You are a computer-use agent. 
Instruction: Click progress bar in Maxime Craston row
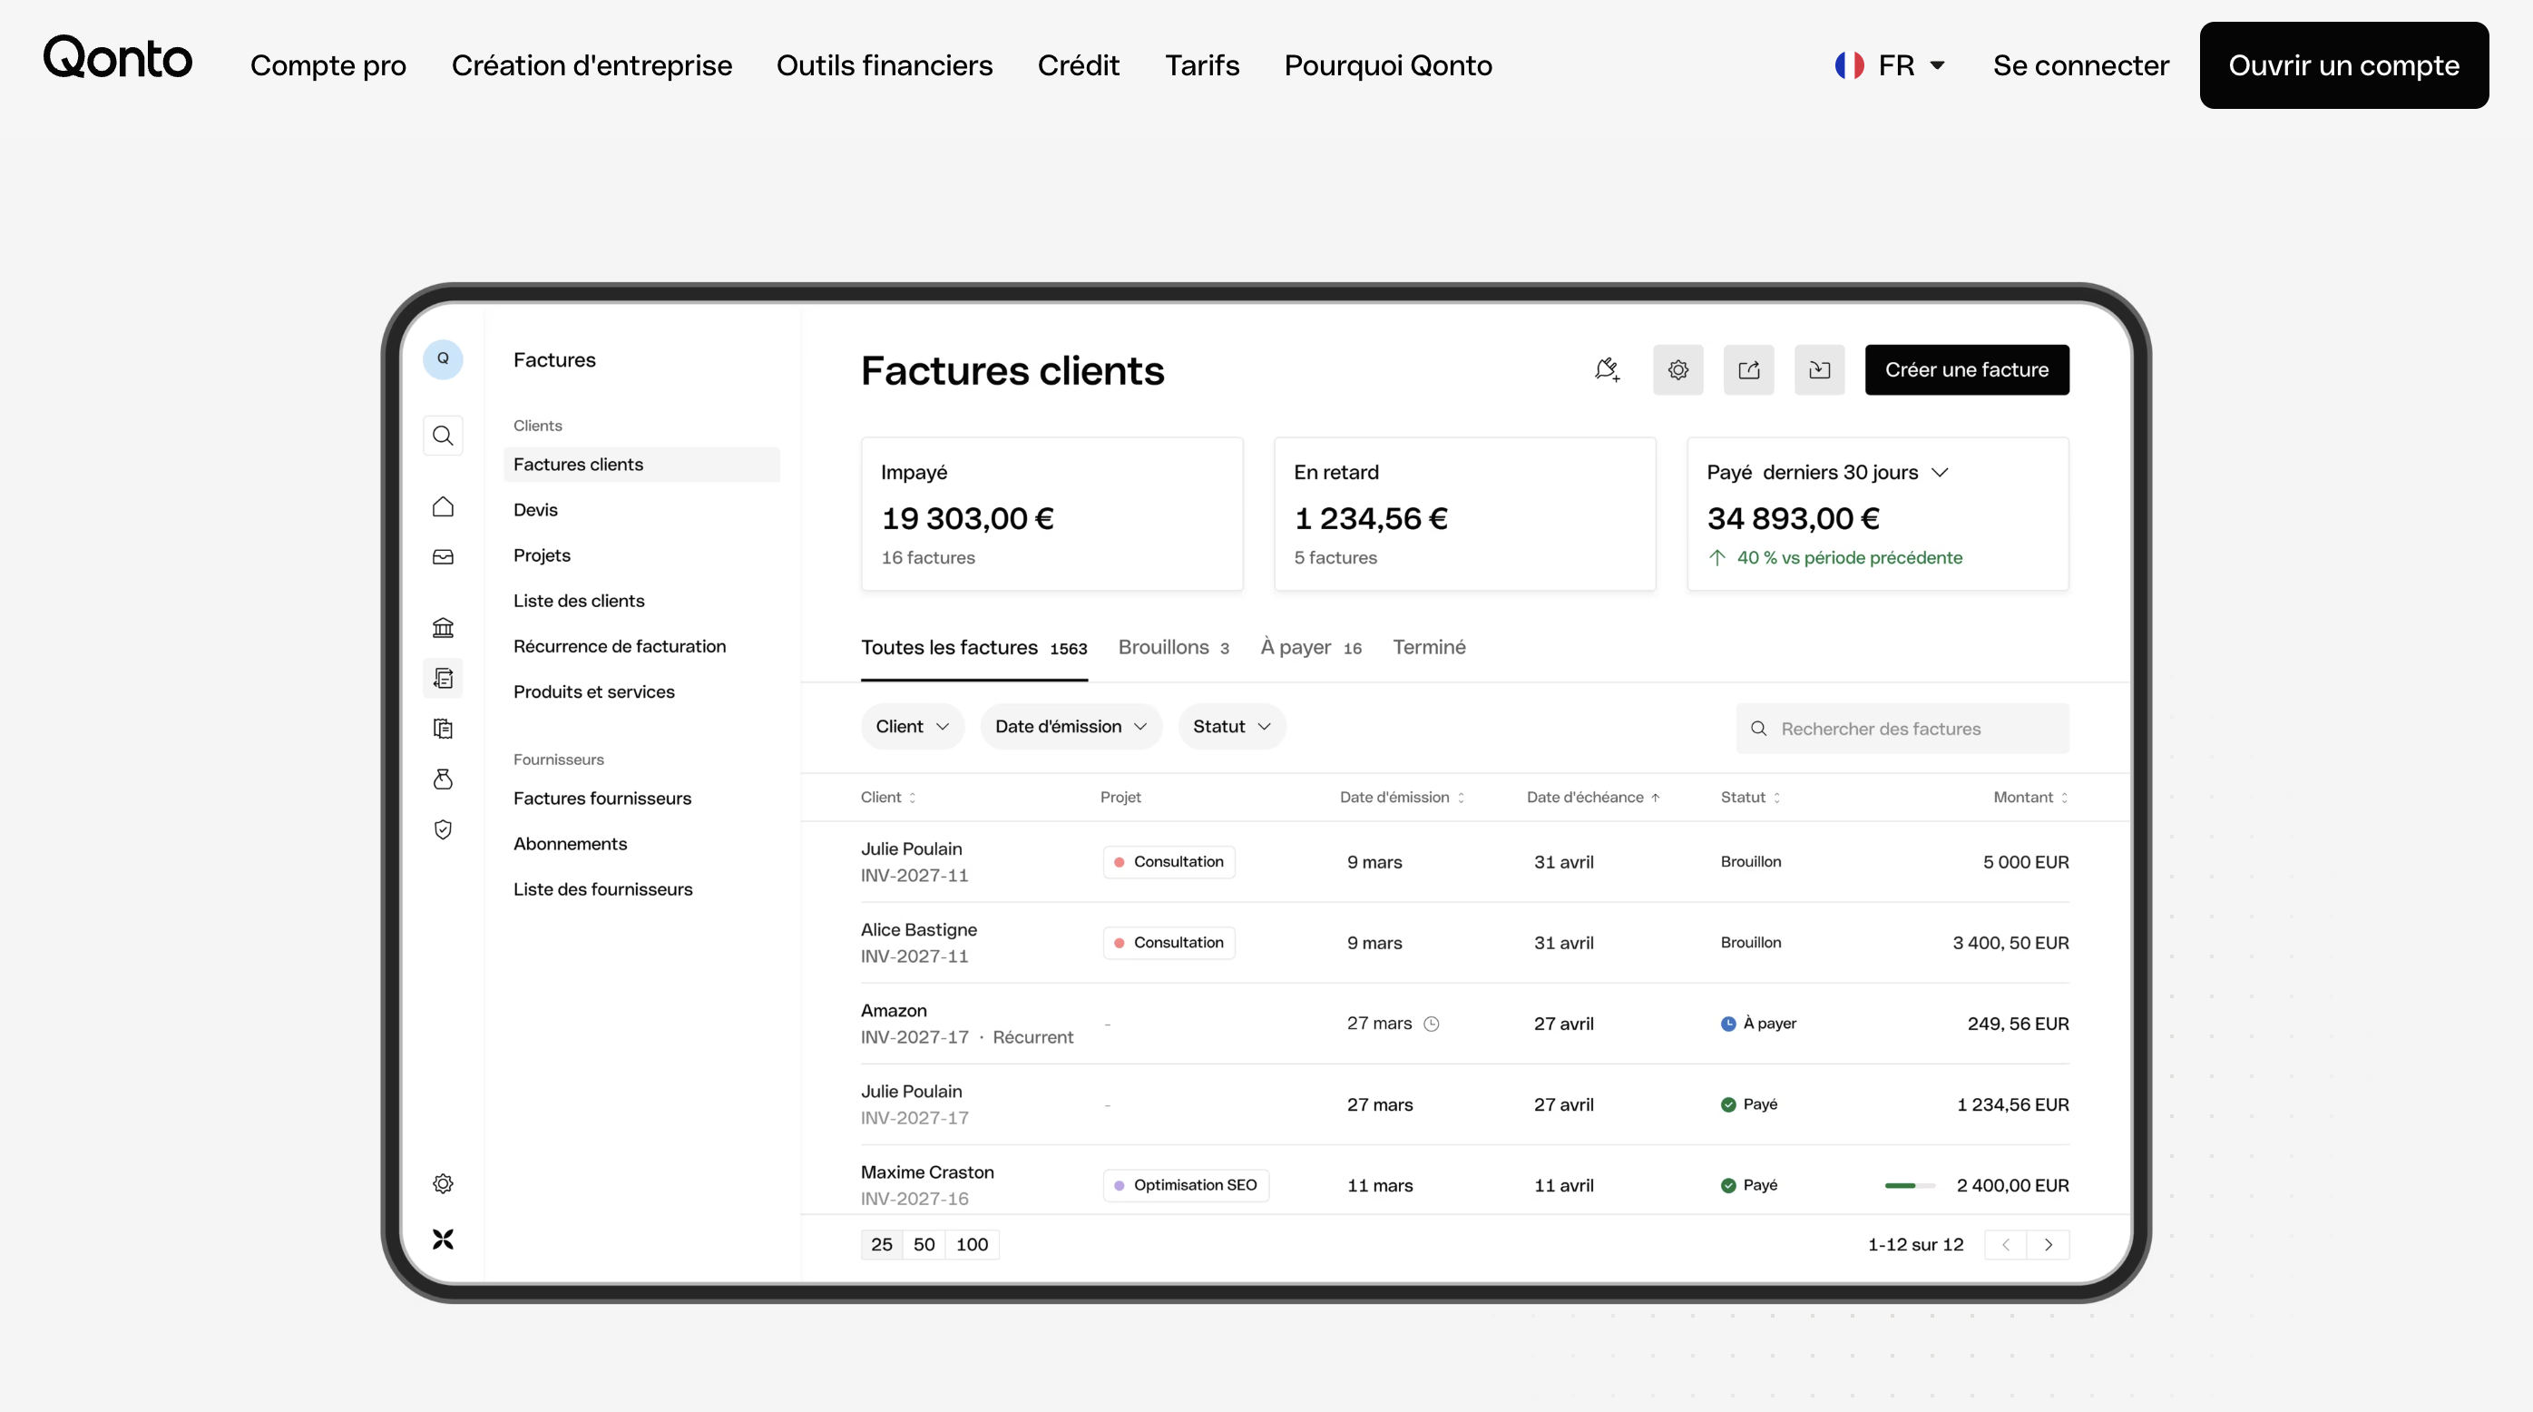click(1910, 1186)
